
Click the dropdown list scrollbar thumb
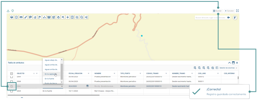click(x=62, y=72)
